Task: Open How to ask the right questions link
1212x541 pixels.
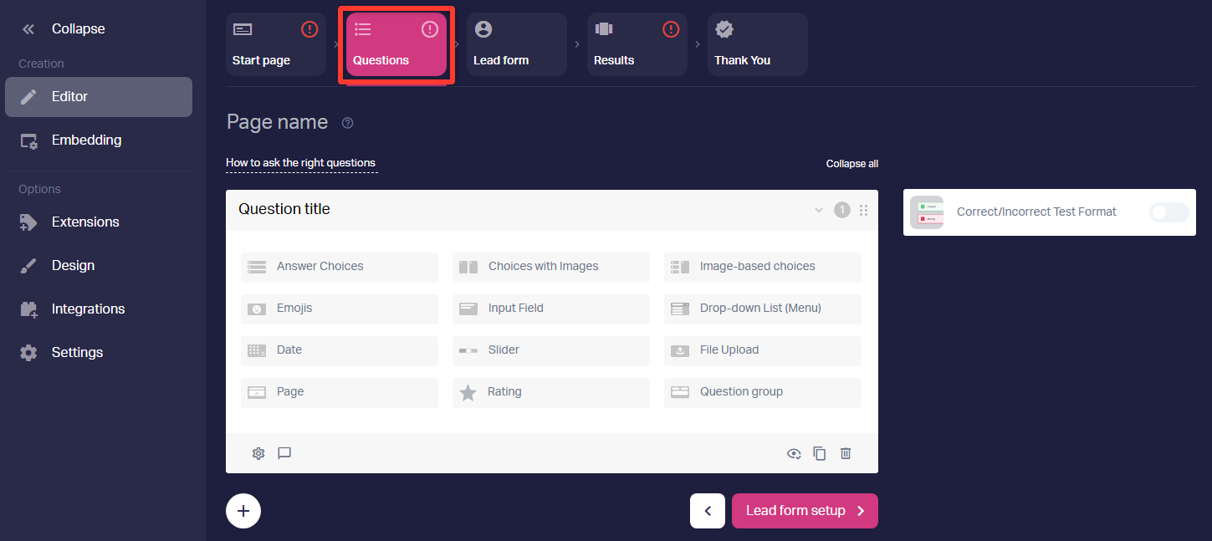Action: (301, 163)
